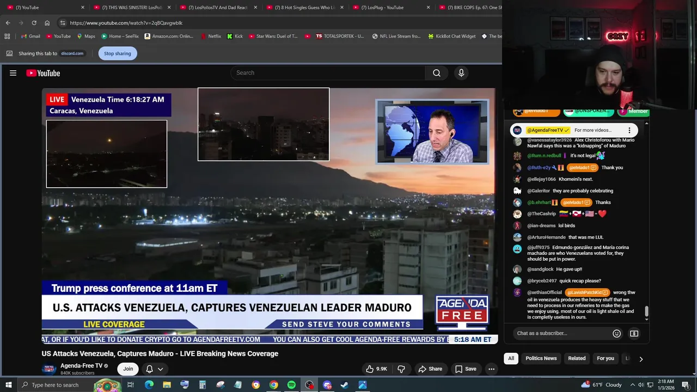
Task: Open the Agenda-Free TV channel name link
Action: pos(81,366)
